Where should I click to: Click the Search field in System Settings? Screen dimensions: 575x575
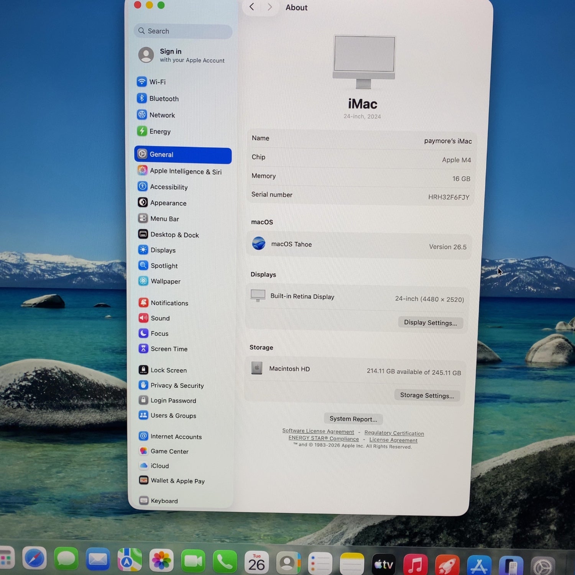pyautogui.click(x=183, y=31)
